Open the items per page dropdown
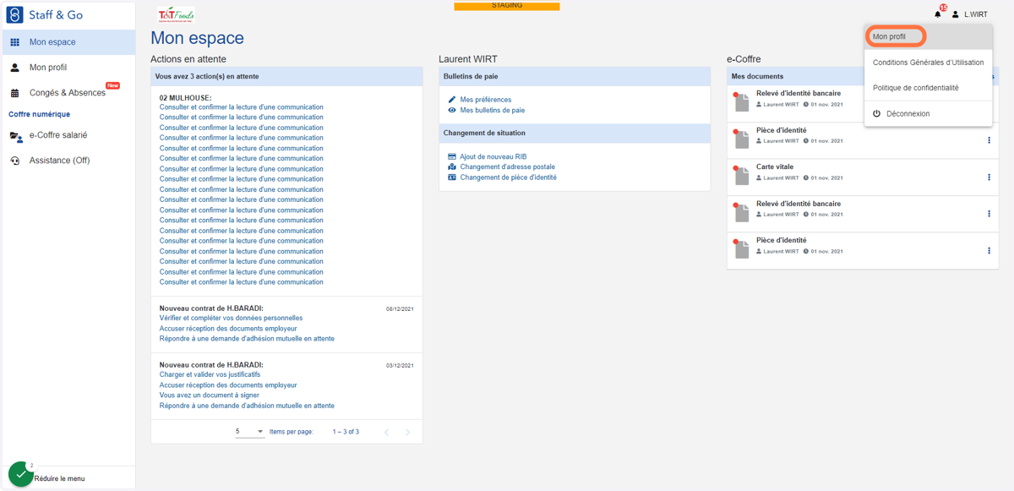 pos(249,432)
